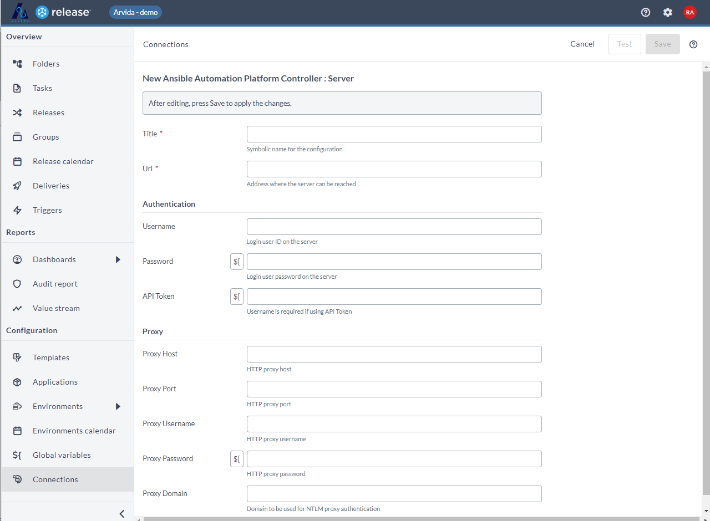
Task: Expand the Dashboards submenu
Action: pyautogui.click(x=118, y=259)
